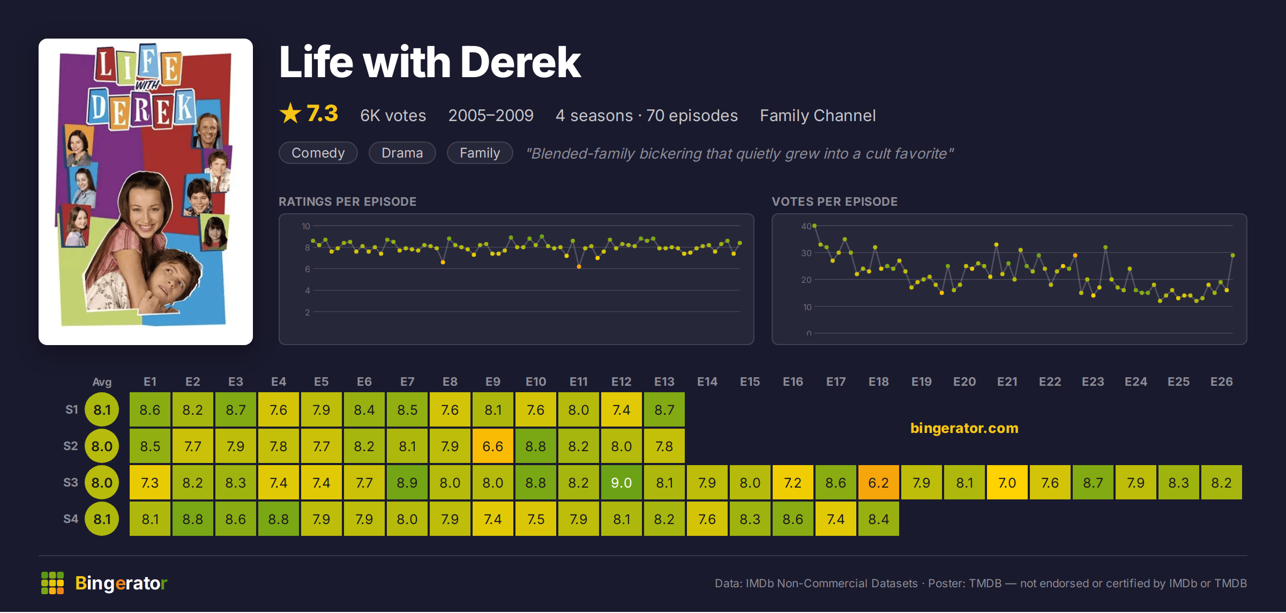The image size is (1286, 613).
Task: Click the S2 average 8.0 circle
Action: pyautogui.click(x=102, y=446)
